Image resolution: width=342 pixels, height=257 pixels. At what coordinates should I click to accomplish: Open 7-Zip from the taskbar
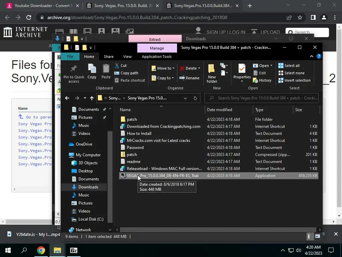73,250
